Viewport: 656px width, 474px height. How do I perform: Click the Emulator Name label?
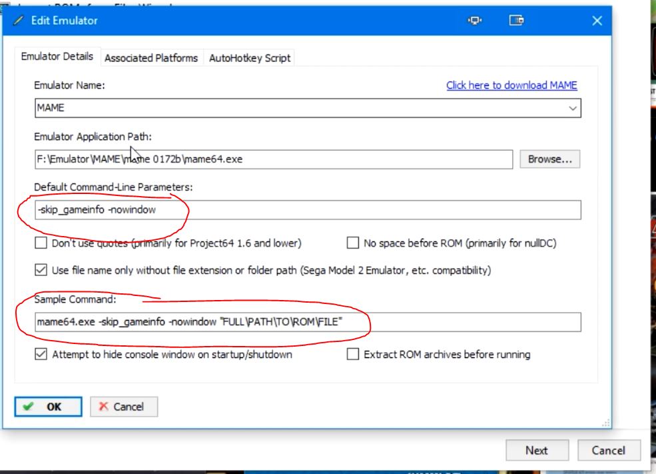point(69,85)
